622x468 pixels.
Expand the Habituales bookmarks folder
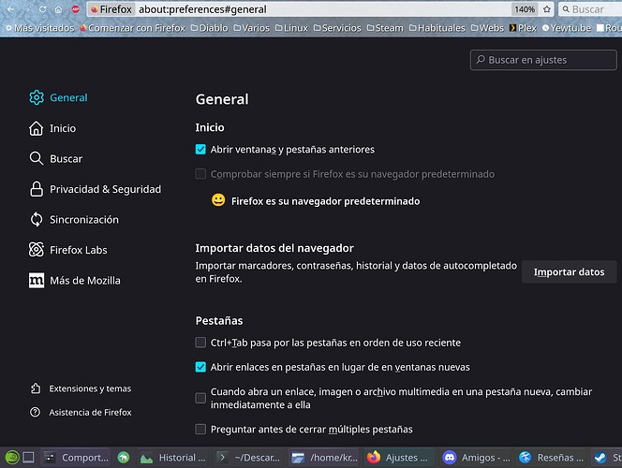tap(437, 28)
